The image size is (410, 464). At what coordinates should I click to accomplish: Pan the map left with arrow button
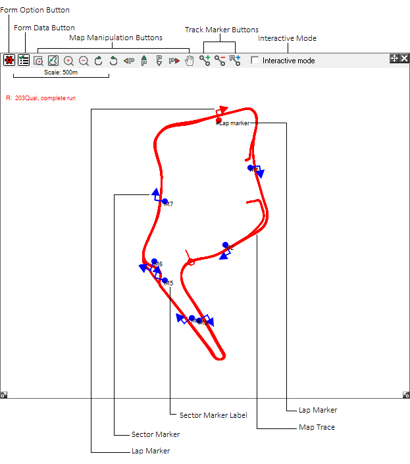(129, 61)
